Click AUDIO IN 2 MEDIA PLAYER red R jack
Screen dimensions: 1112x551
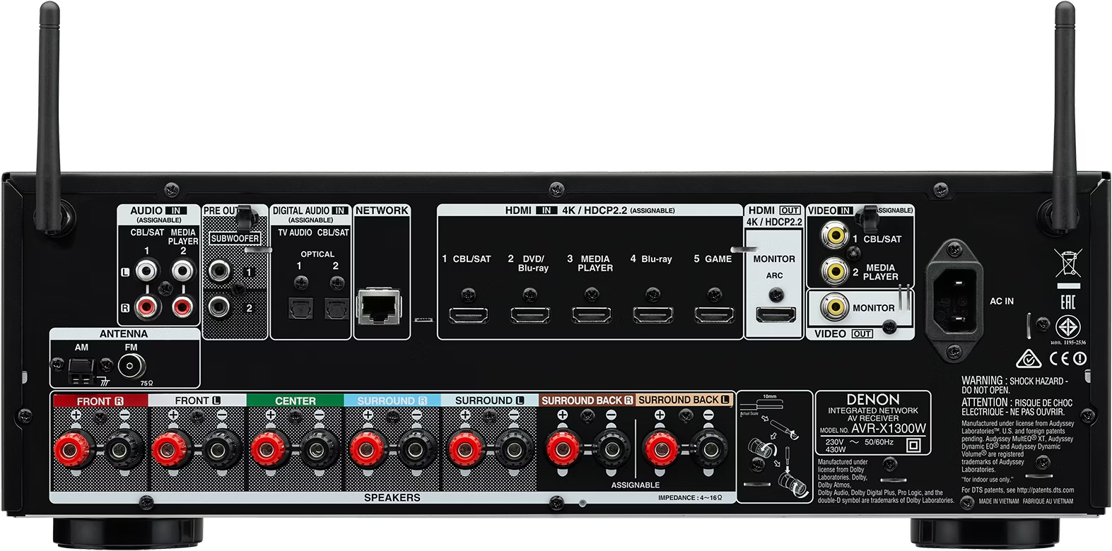tap(182, 307)
